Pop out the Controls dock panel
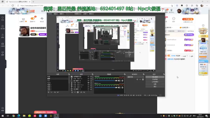This screenshot has height=118, width=210. coord(164,74)
